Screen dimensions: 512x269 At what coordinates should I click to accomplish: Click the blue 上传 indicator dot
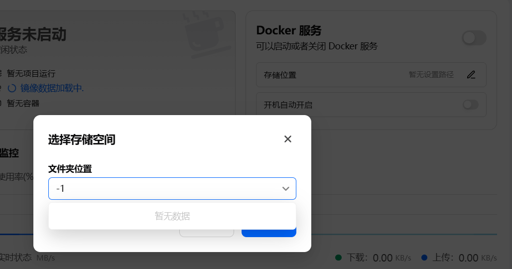coord(424,258)
